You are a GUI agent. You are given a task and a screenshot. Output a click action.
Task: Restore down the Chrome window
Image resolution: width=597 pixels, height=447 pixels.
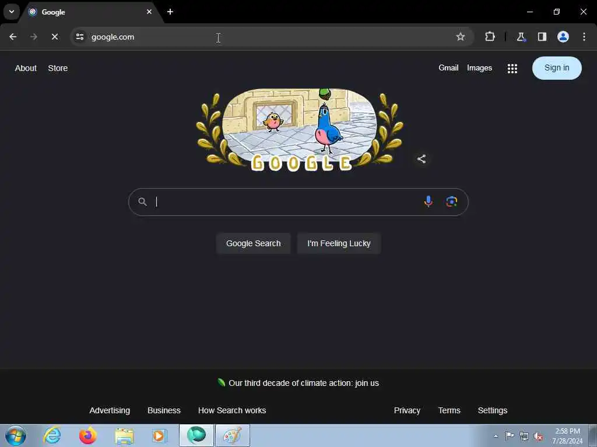pos(557,12)
